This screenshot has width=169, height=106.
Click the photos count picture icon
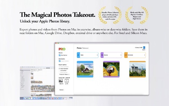(61, 81)
